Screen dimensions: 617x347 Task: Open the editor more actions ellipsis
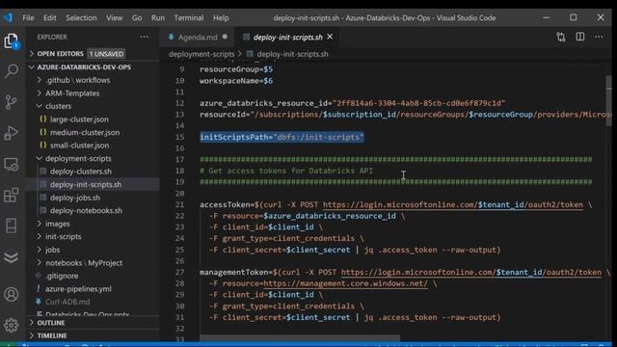[599, 37]
